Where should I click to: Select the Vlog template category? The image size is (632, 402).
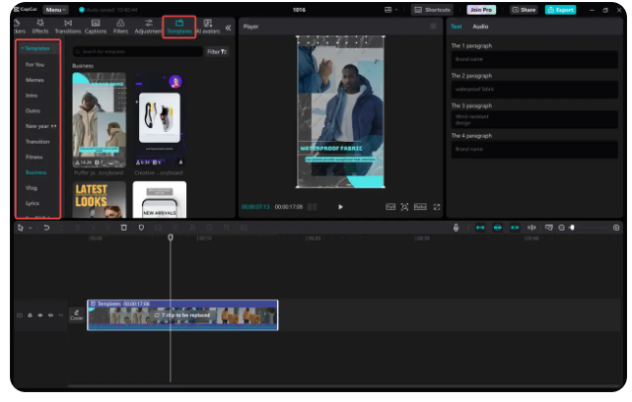pos(31,187)
